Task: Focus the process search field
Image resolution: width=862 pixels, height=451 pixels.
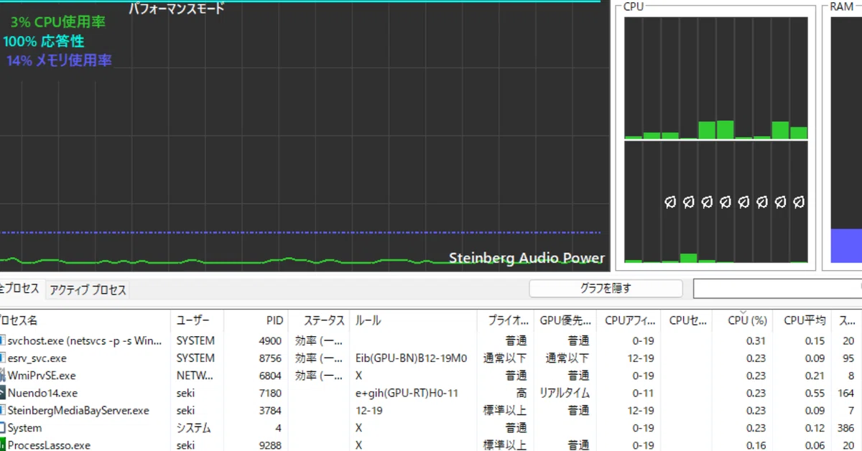Action: pyautogui.click(x=777, y=289)
